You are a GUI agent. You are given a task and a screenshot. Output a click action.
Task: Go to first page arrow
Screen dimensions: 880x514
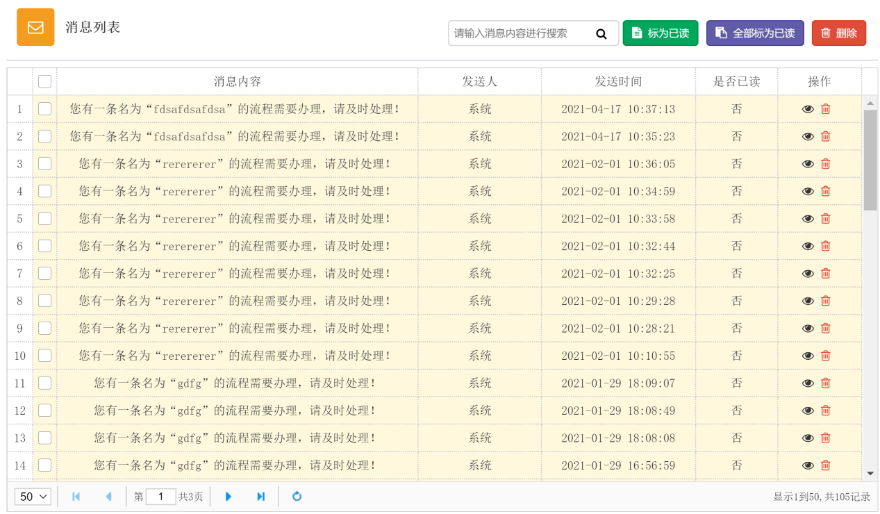(76, 497)
